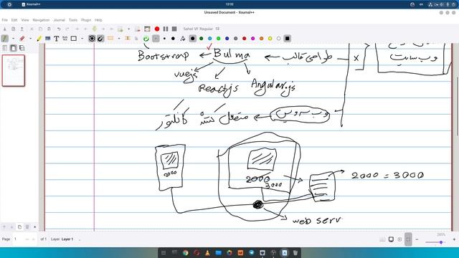Start audio recording with red button
This screenshot has height=258, width=459.
point(157,29)
